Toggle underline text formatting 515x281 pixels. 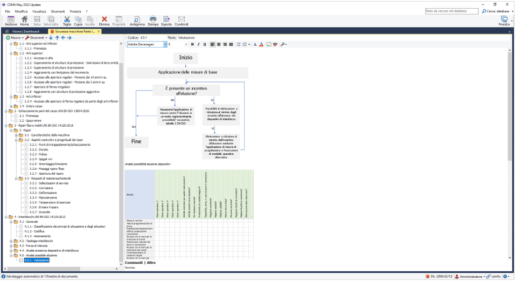click(205, 44)
